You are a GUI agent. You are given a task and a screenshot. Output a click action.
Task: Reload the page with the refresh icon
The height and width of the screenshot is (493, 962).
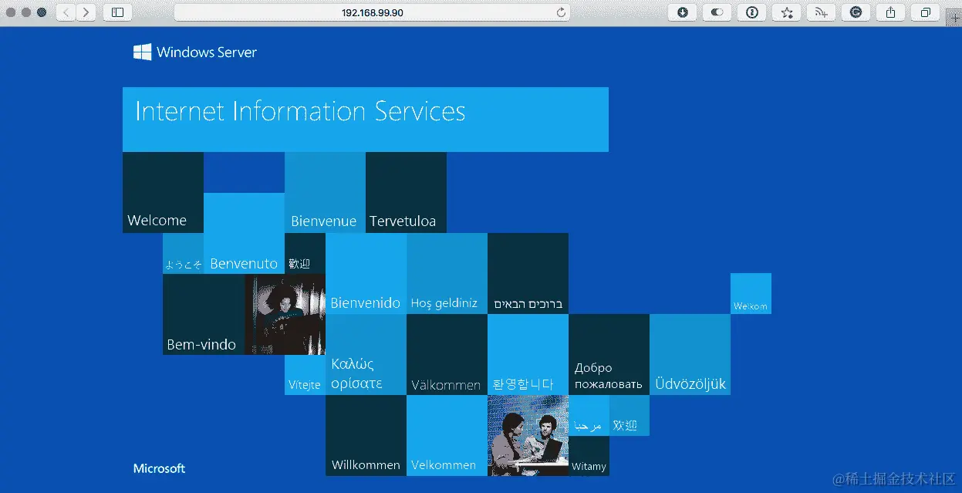[x=561, y=12]
